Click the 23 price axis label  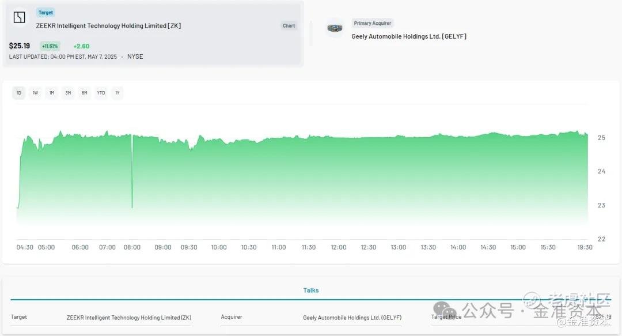(601, 205)
